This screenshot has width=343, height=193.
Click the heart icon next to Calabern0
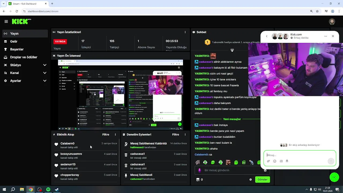[56, 144]
